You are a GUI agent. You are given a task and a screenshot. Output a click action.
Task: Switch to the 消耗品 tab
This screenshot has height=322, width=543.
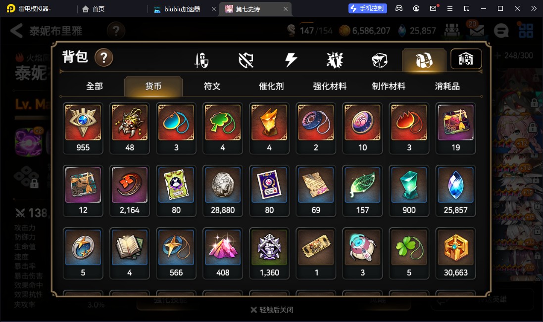[x=447, y=86]
